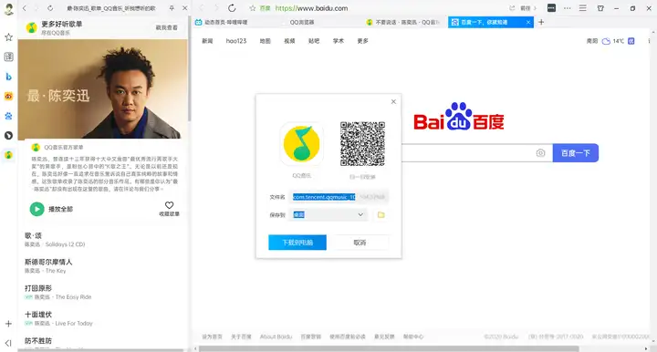Close the download dialog

(x=393, y=102)
